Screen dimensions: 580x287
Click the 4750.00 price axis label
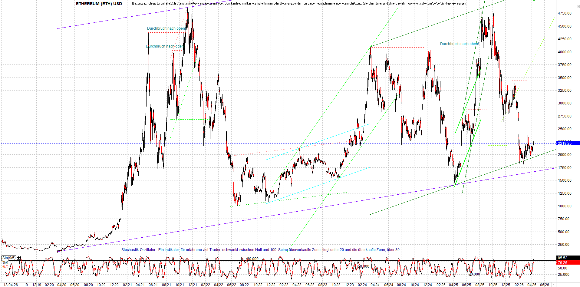pyautogui.click(x=565, y=13)
